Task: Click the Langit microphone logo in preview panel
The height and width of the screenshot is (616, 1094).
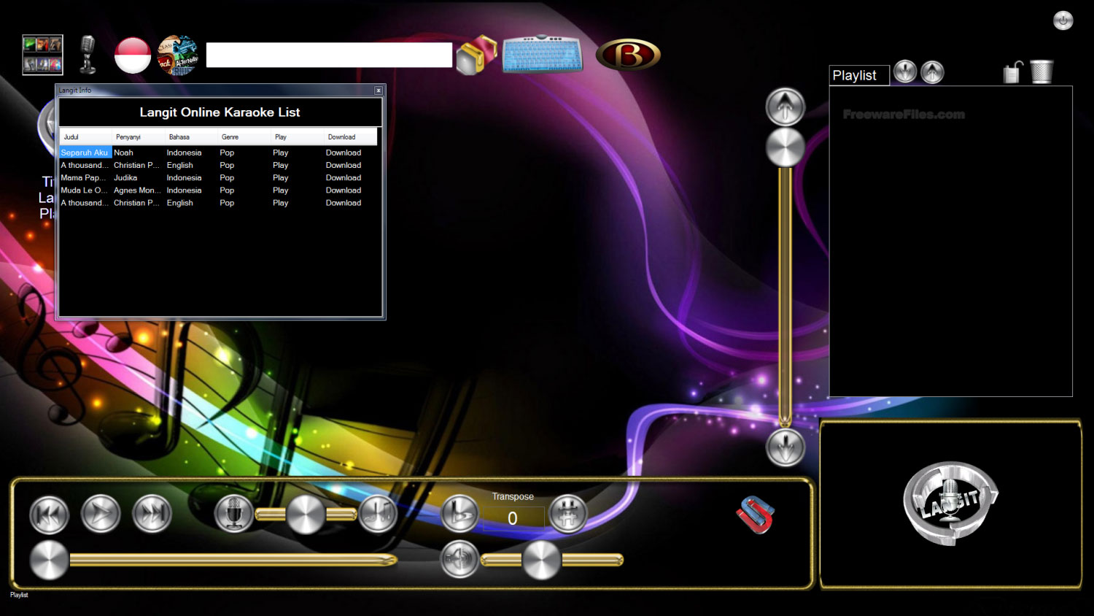Action: coord(950,503)
